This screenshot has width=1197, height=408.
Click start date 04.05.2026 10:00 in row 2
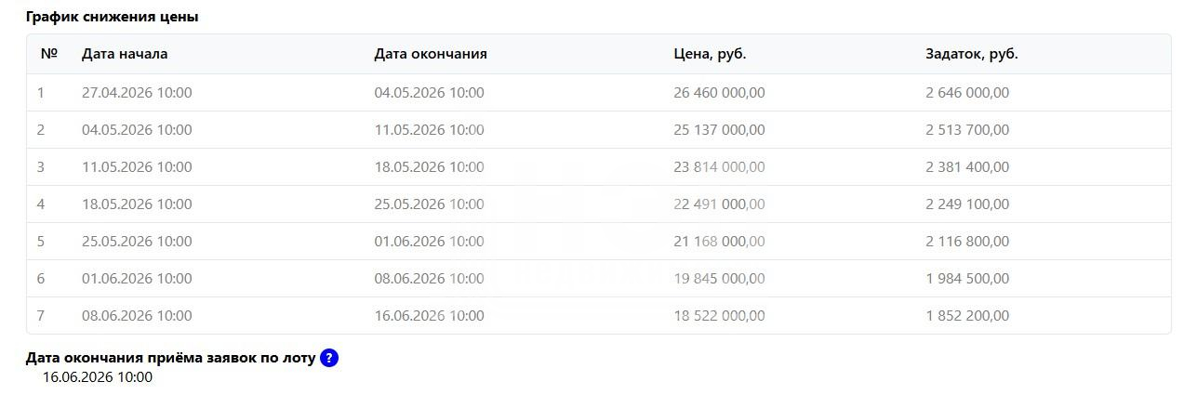tap(137, 130)
